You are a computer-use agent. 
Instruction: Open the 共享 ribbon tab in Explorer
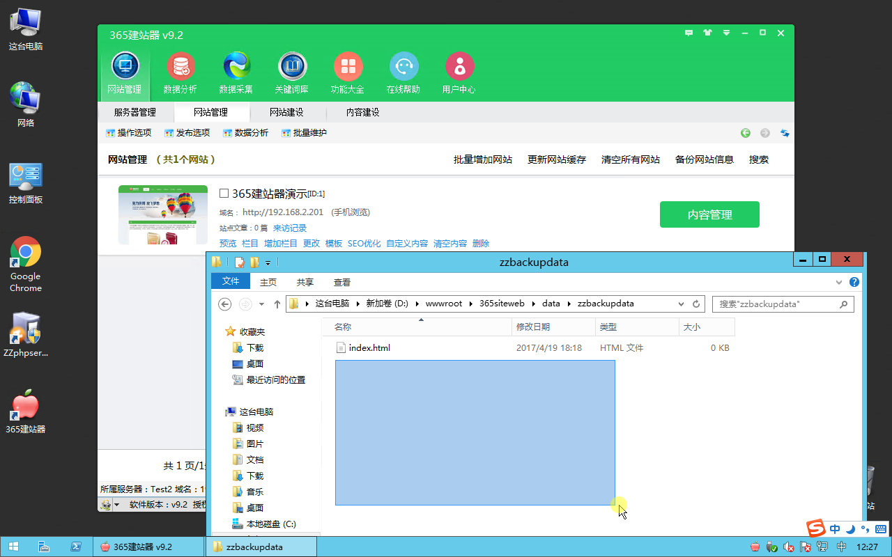[305, 282]
